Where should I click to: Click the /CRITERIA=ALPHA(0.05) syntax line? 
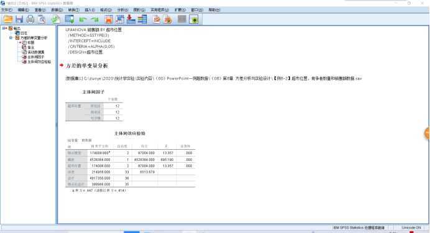(91, 47)
